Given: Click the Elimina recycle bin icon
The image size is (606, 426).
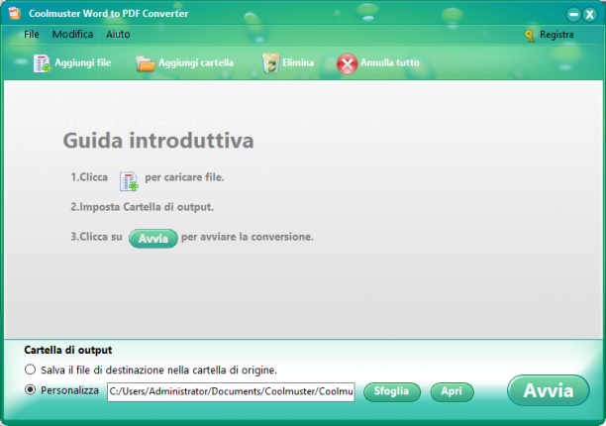Looking at the screenshot, I should [x=270, y=63].
